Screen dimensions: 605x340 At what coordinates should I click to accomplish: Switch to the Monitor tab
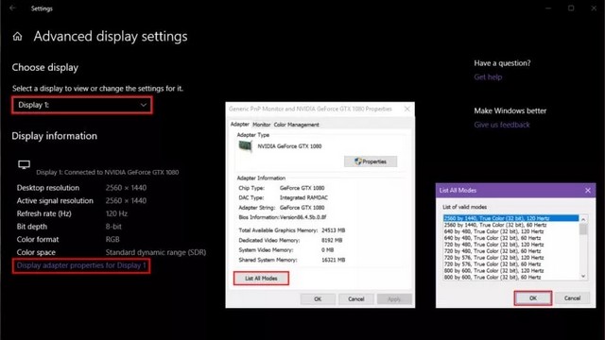[x=261, y=125]
